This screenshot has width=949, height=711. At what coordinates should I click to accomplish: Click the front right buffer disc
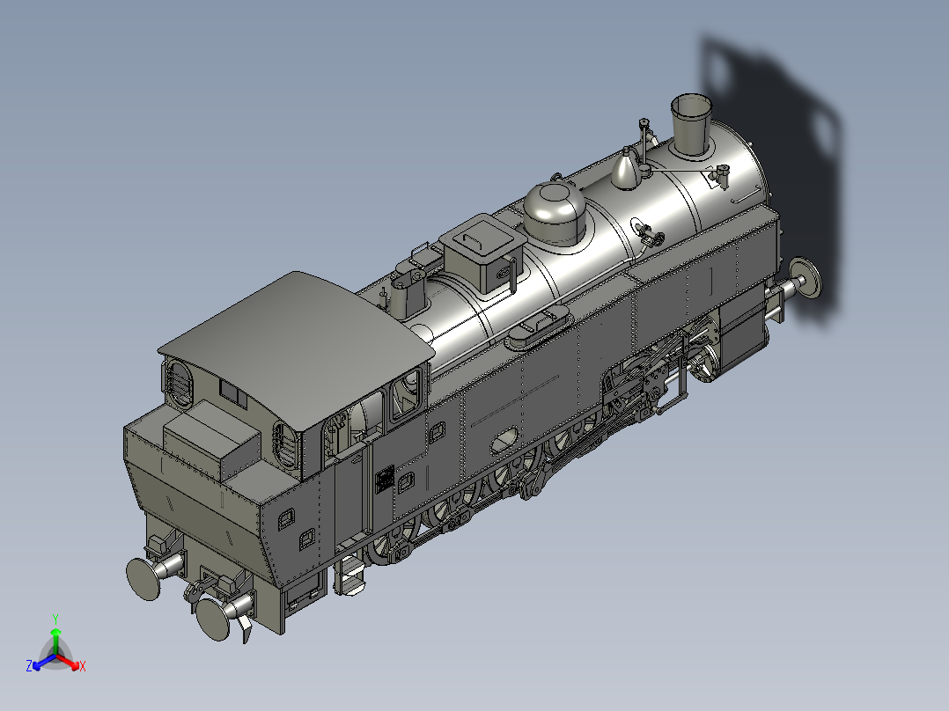[x=806, y=278]
